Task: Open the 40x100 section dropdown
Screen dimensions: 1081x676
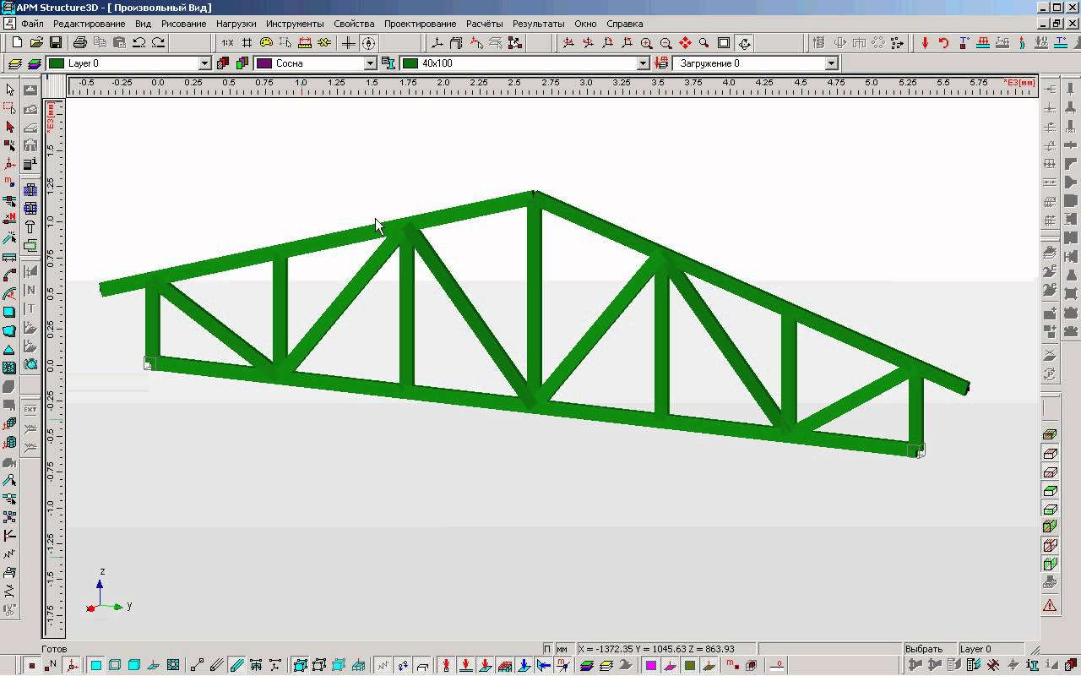Action: (x=643, y=63)
